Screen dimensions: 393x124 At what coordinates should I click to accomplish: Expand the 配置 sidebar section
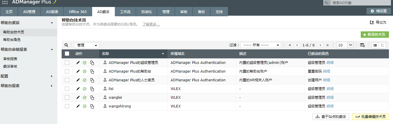pos(52,76)
